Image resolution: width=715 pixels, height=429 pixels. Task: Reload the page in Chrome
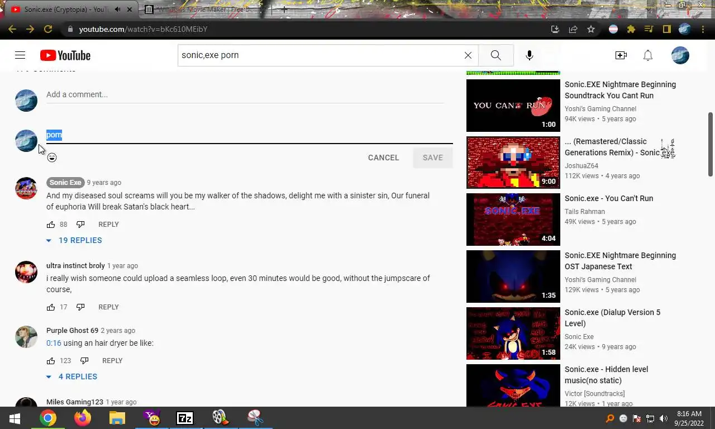tap(48, 29)
